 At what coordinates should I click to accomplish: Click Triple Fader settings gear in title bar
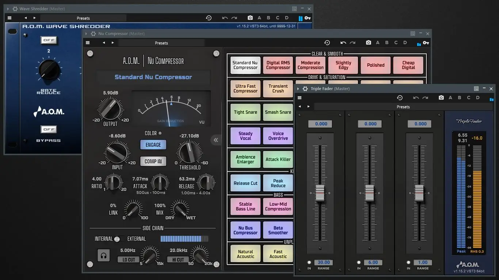pyautogui.click(x=305, y=89)
